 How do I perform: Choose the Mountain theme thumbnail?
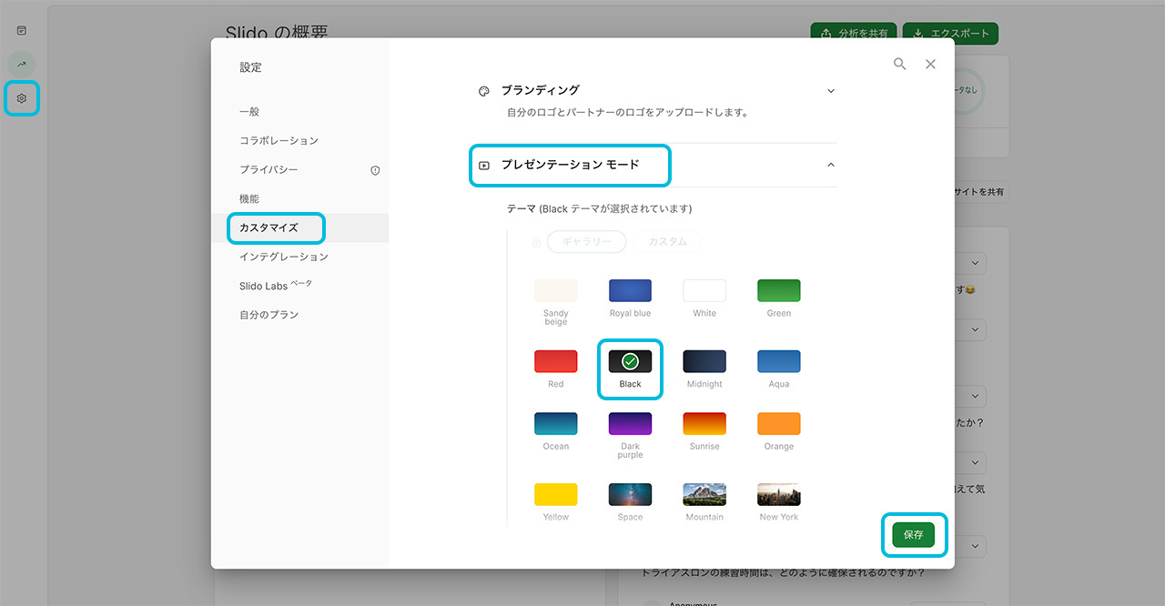tap(704, 495)
